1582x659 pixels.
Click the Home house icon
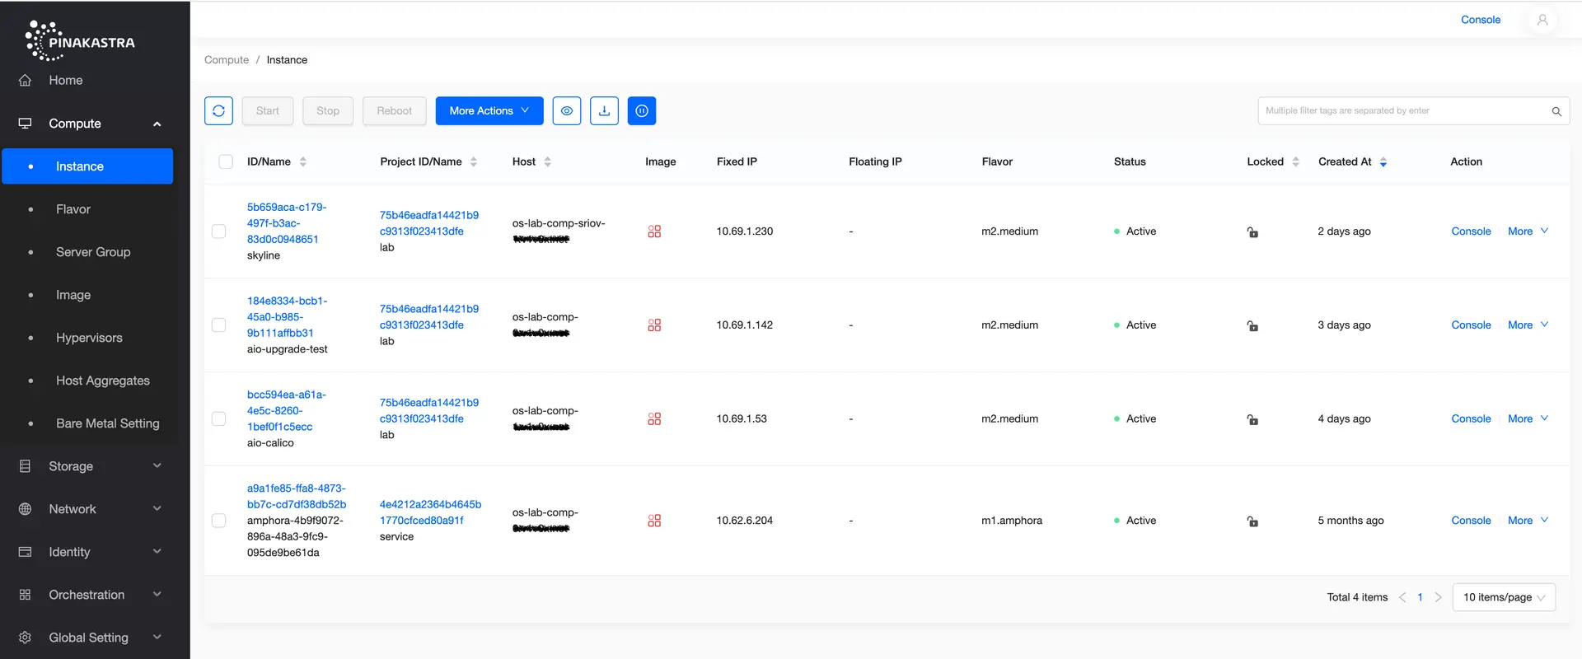pos(26,80)
